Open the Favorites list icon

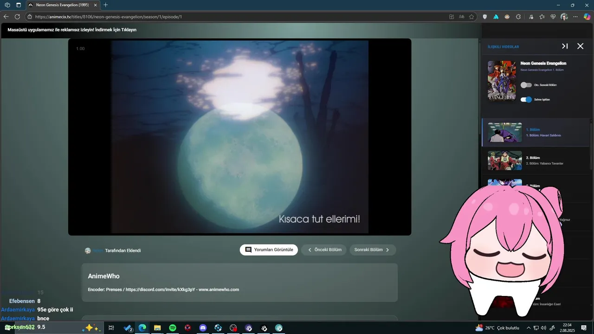click(x=542, y=17)
